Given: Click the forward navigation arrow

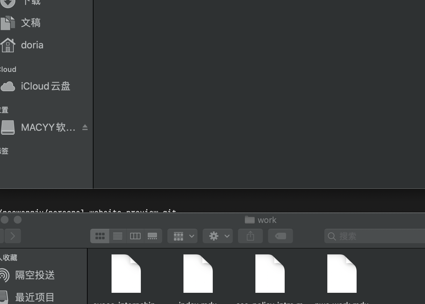Looking at the screenshot, I should tap(13, 236).
